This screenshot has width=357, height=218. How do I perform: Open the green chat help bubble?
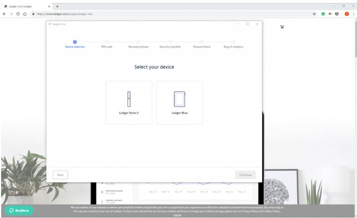[19, 210]
